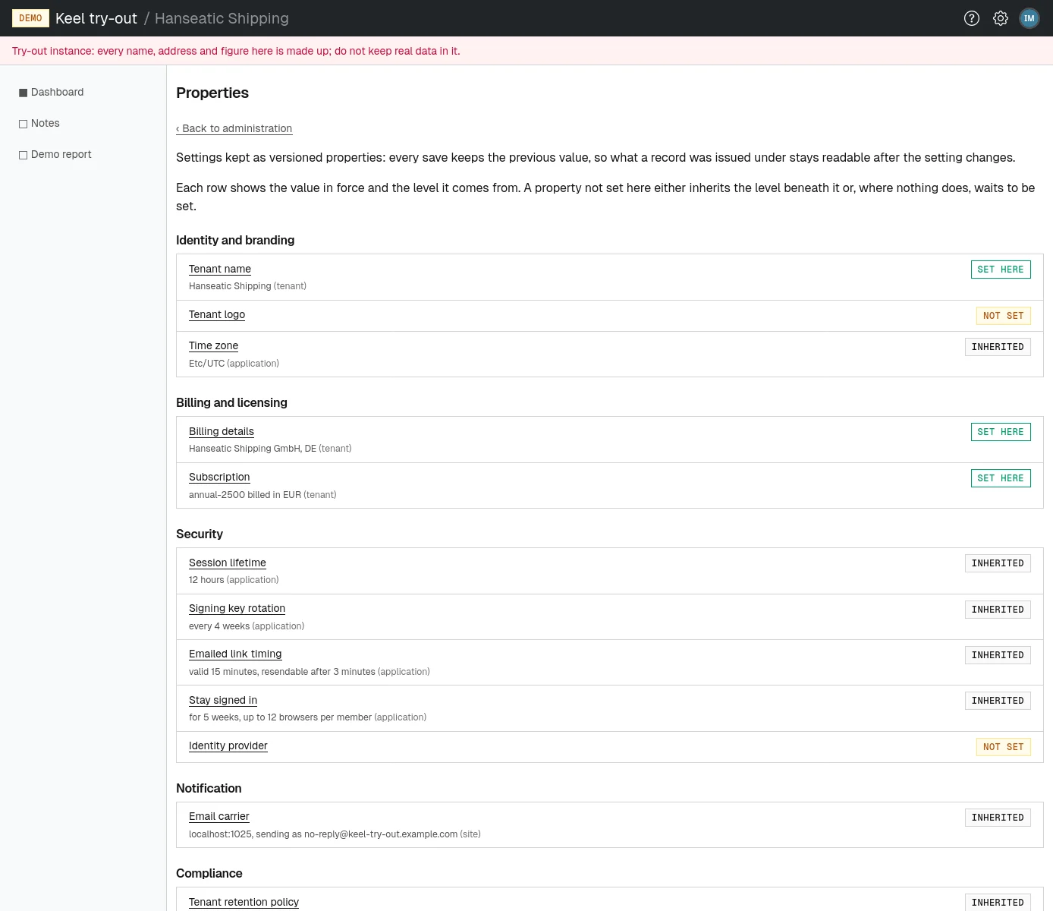Open the help question mark icon
1053x911 pixels.
pyautogui.click(x=972, y=18)
